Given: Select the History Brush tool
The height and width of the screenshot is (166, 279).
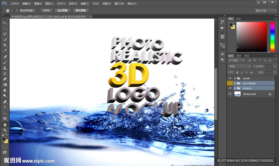Looking at the screenshot, I should [5, 73].
